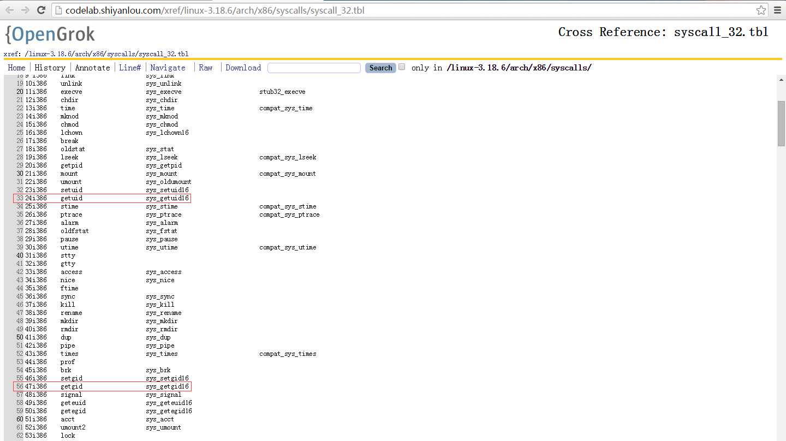Image resolution: width=786 pixels, height=441 pixels.
Task: Click line number 56 for getgid
Action: pos(20,386)
